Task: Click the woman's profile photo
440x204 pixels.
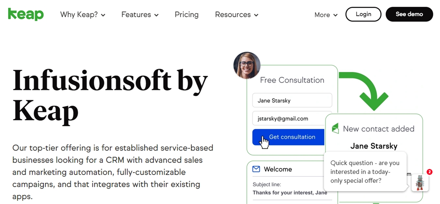Action: pos(247,65)
